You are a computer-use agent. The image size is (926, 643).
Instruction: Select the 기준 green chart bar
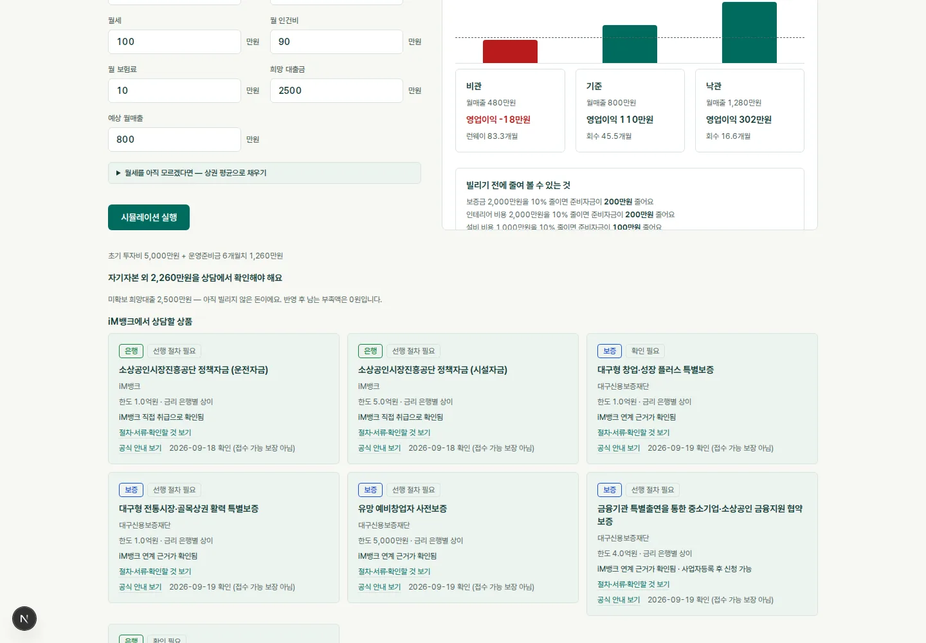point(630,44)
